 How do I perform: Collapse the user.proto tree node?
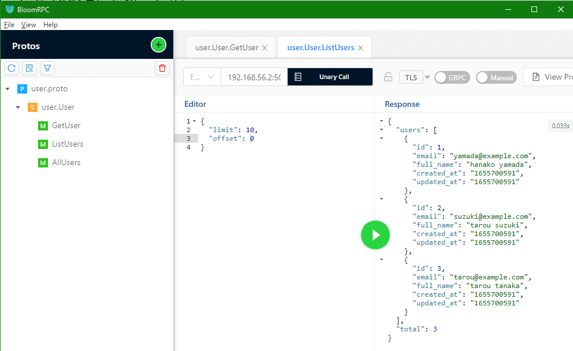click(x=7, y=88)
